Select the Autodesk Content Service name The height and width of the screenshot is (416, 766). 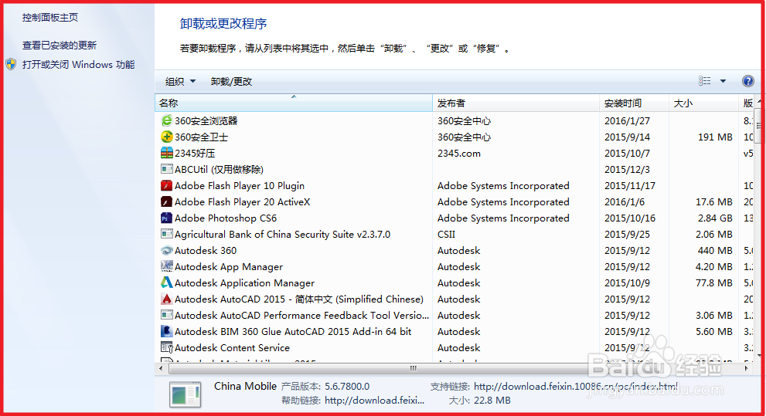click(x=232, y=348)
